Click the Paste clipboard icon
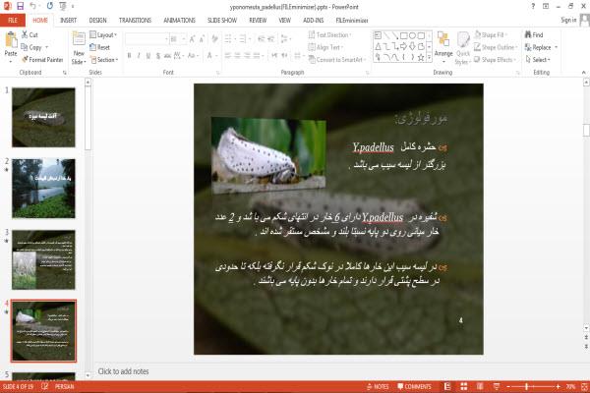590x393 pixels. tap(11, 39)
